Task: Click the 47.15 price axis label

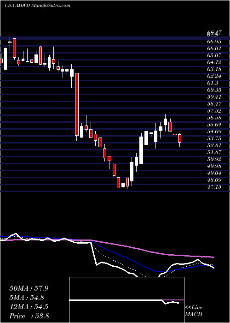Action: point(214,187)
